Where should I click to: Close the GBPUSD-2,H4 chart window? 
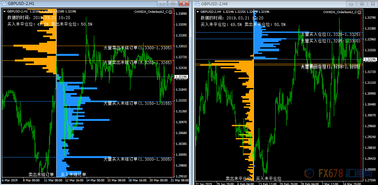(x=372, y=4)
